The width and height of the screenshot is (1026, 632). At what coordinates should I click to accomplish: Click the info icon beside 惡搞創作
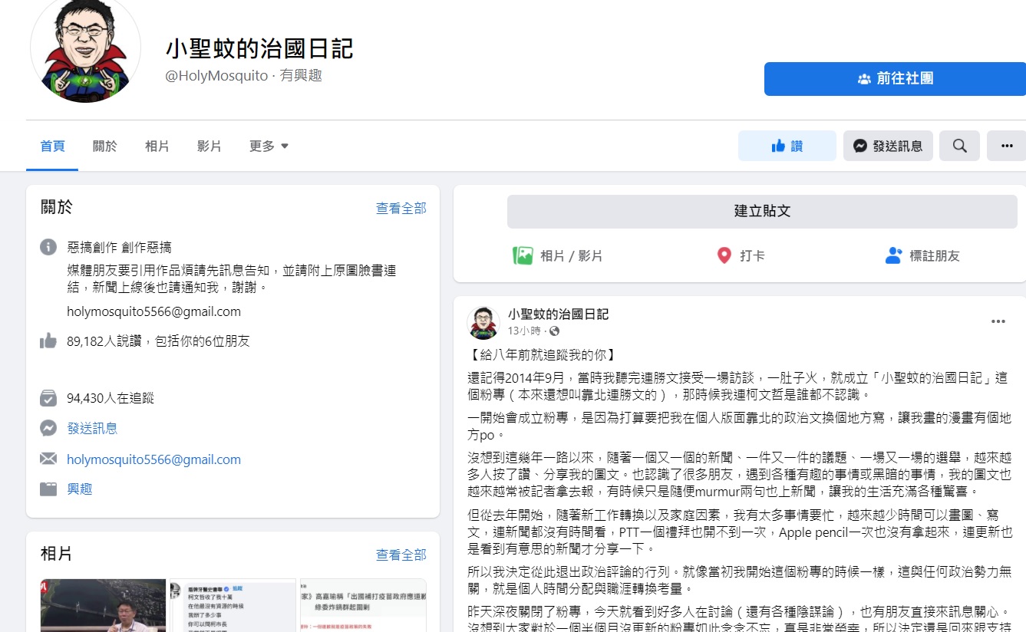48,247
